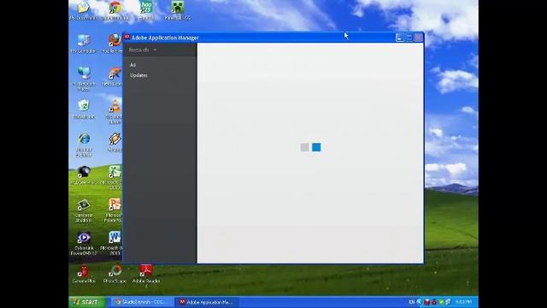Launch Microsoft PowerPoint desktop shortcut
This screenshot has width=547, height=308.
click(114, 210)
